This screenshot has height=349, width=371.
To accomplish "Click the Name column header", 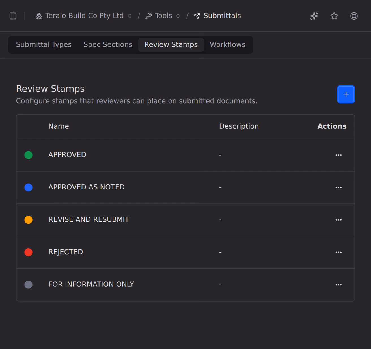I will (x=59, y=126).
